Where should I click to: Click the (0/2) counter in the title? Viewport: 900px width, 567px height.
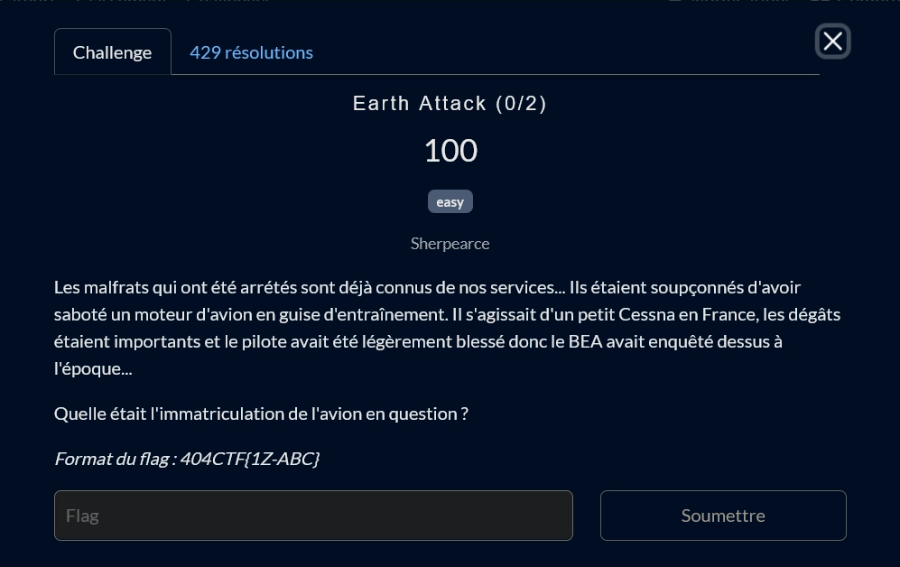(x=521, y=104)
